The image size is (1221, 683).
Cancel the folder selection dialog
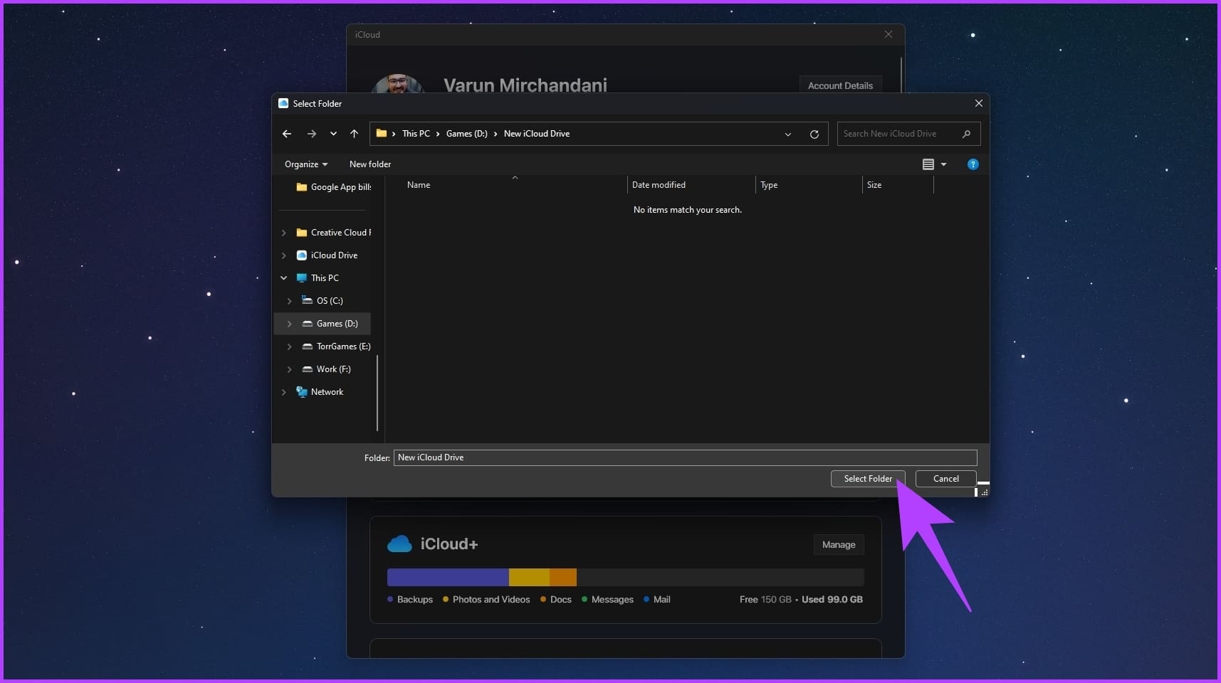point(945,479)
